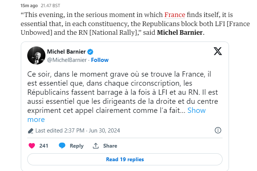The image size is (257, 171).
Task: Click the edited pencil icon
Action: pos(31,131)
